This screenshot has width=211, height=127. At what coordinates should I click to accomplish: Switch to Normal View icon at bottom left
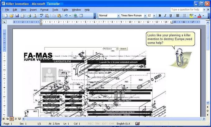pos(3,119)
